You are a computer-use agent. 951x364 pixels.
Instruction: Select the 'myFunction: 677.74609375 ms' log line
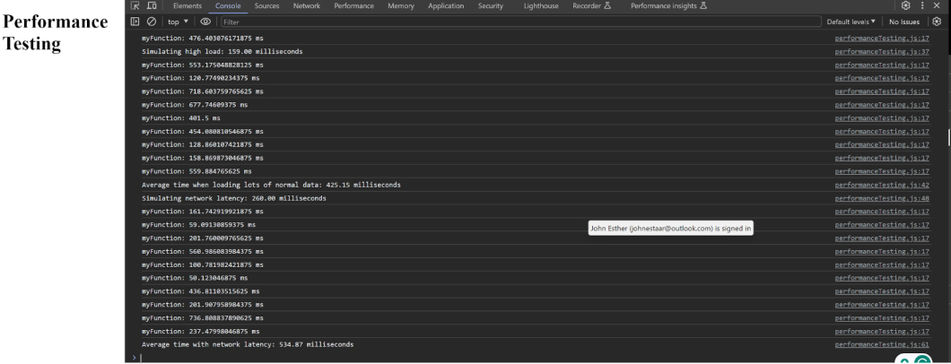pos(195,105)
